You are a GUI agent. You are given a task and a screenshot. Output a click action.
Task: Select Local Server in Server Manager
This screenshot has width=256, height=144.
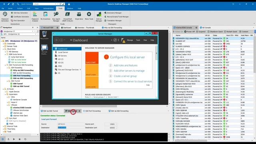click(x=63, y=52)
